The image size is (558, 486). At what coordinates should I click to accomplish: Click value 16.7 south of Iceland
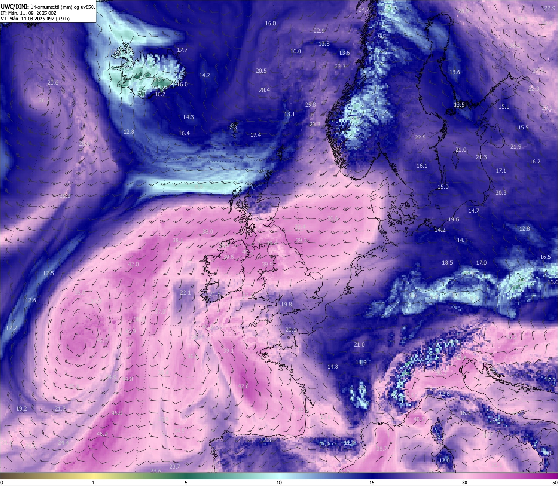pyautogui.click(x=160, y=95)
